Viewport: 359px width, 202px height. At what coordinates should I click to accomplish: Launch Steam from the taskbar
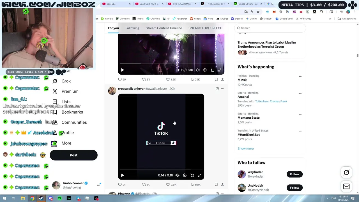click(41, 198)
